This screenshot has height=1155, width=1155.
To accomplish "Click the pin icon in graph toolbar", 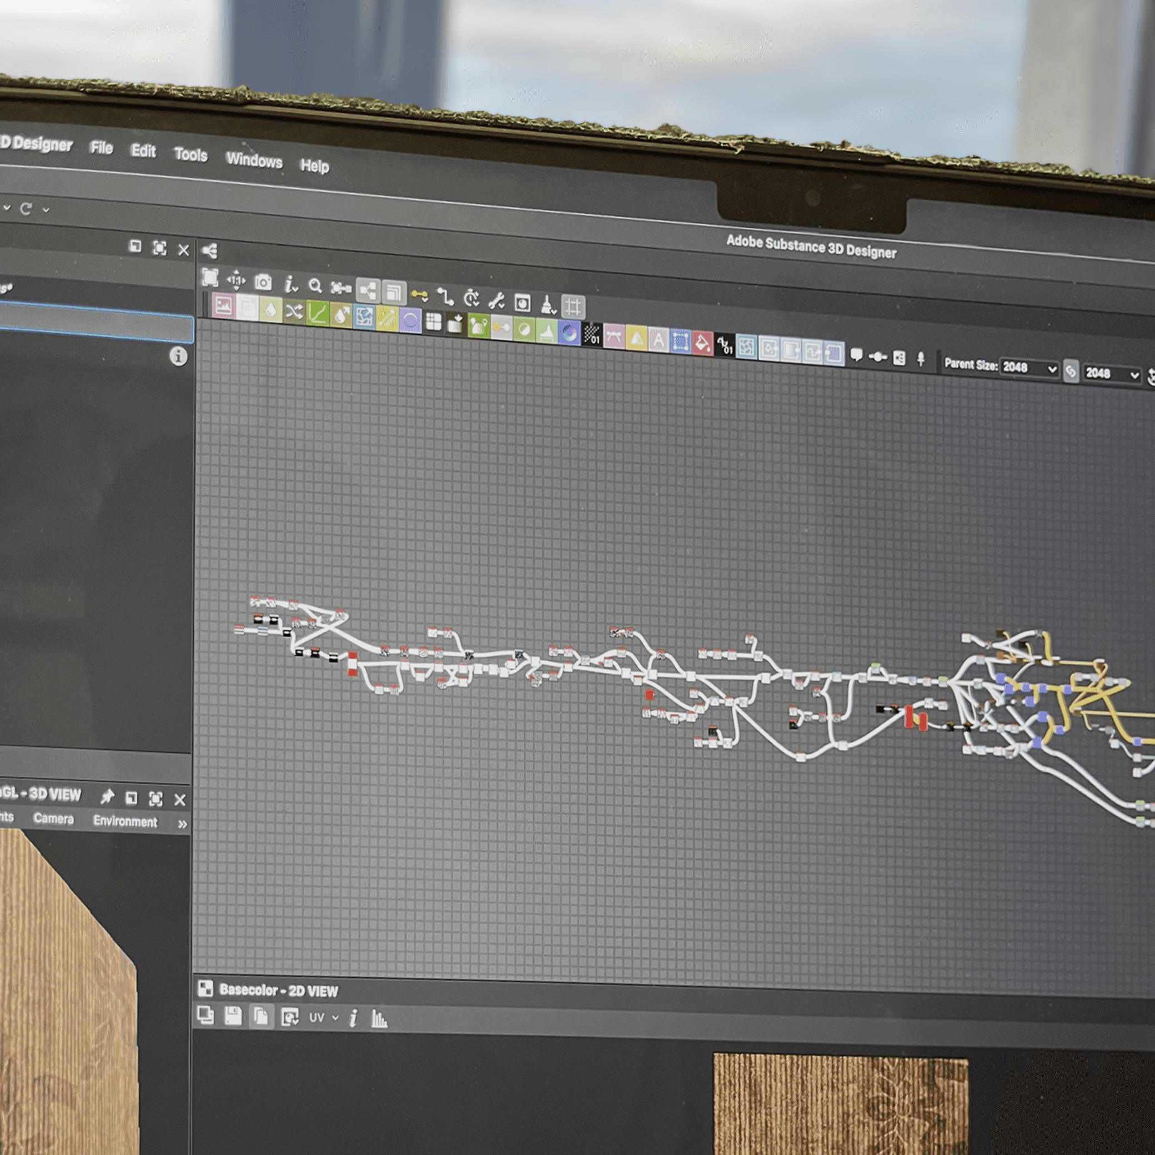I will pyautogui.click(x=921, y=359).
